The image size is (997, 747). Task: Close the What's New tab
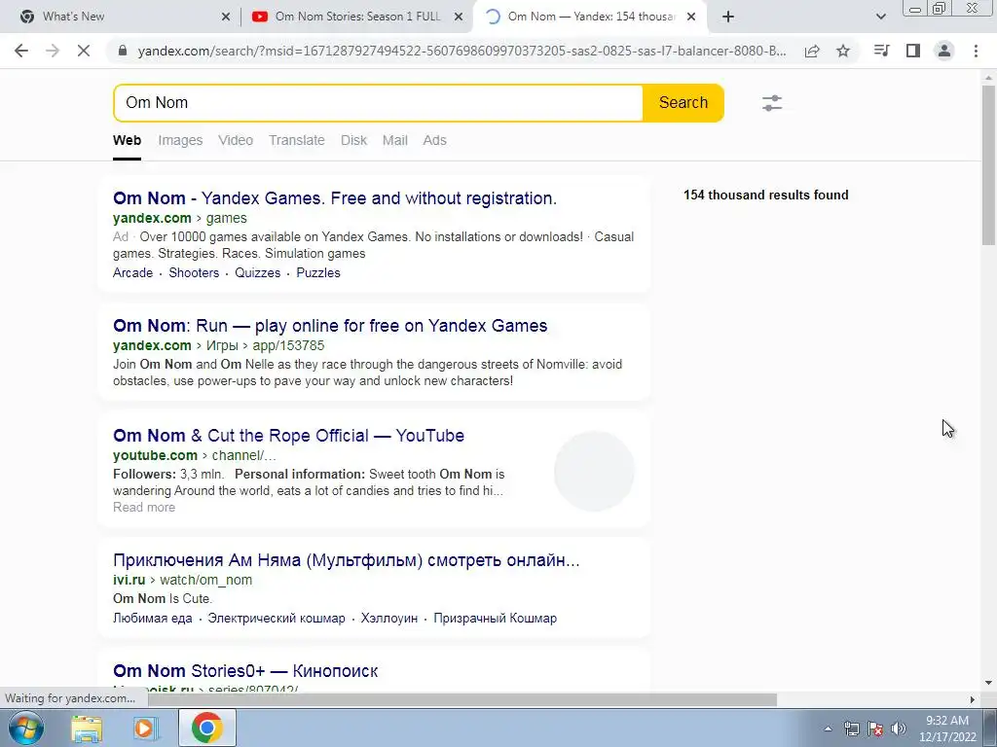point(226,17)
